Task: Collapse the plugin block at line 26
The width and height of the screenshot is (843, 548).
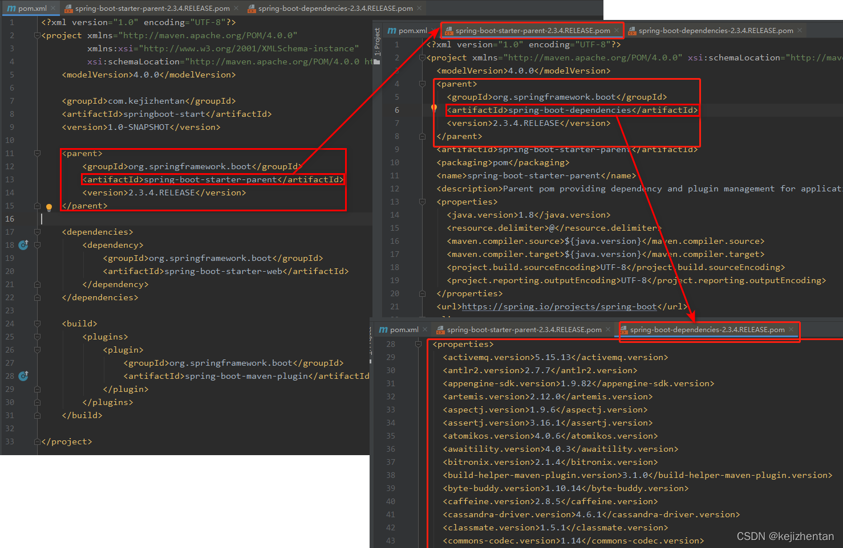Action: [37, 350]
